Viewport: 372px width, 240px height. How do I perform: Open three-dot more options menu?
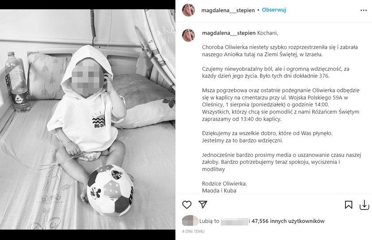click(x=364, y=11)
